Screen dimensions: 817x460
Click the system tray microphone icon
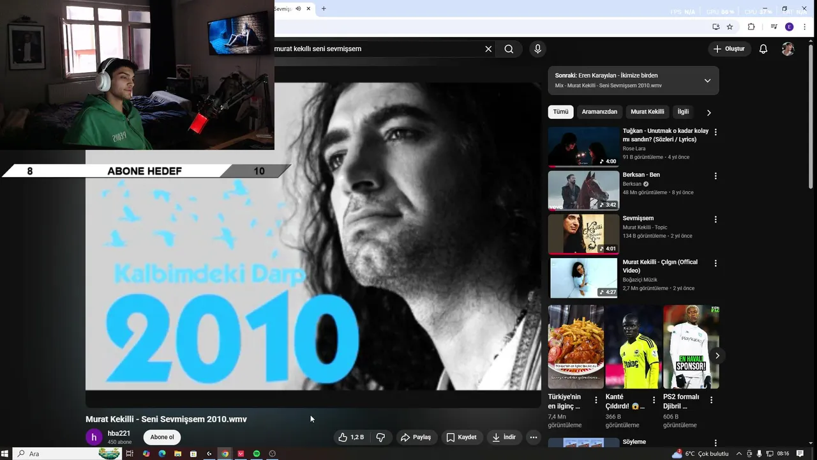click(x=759, y=454)
